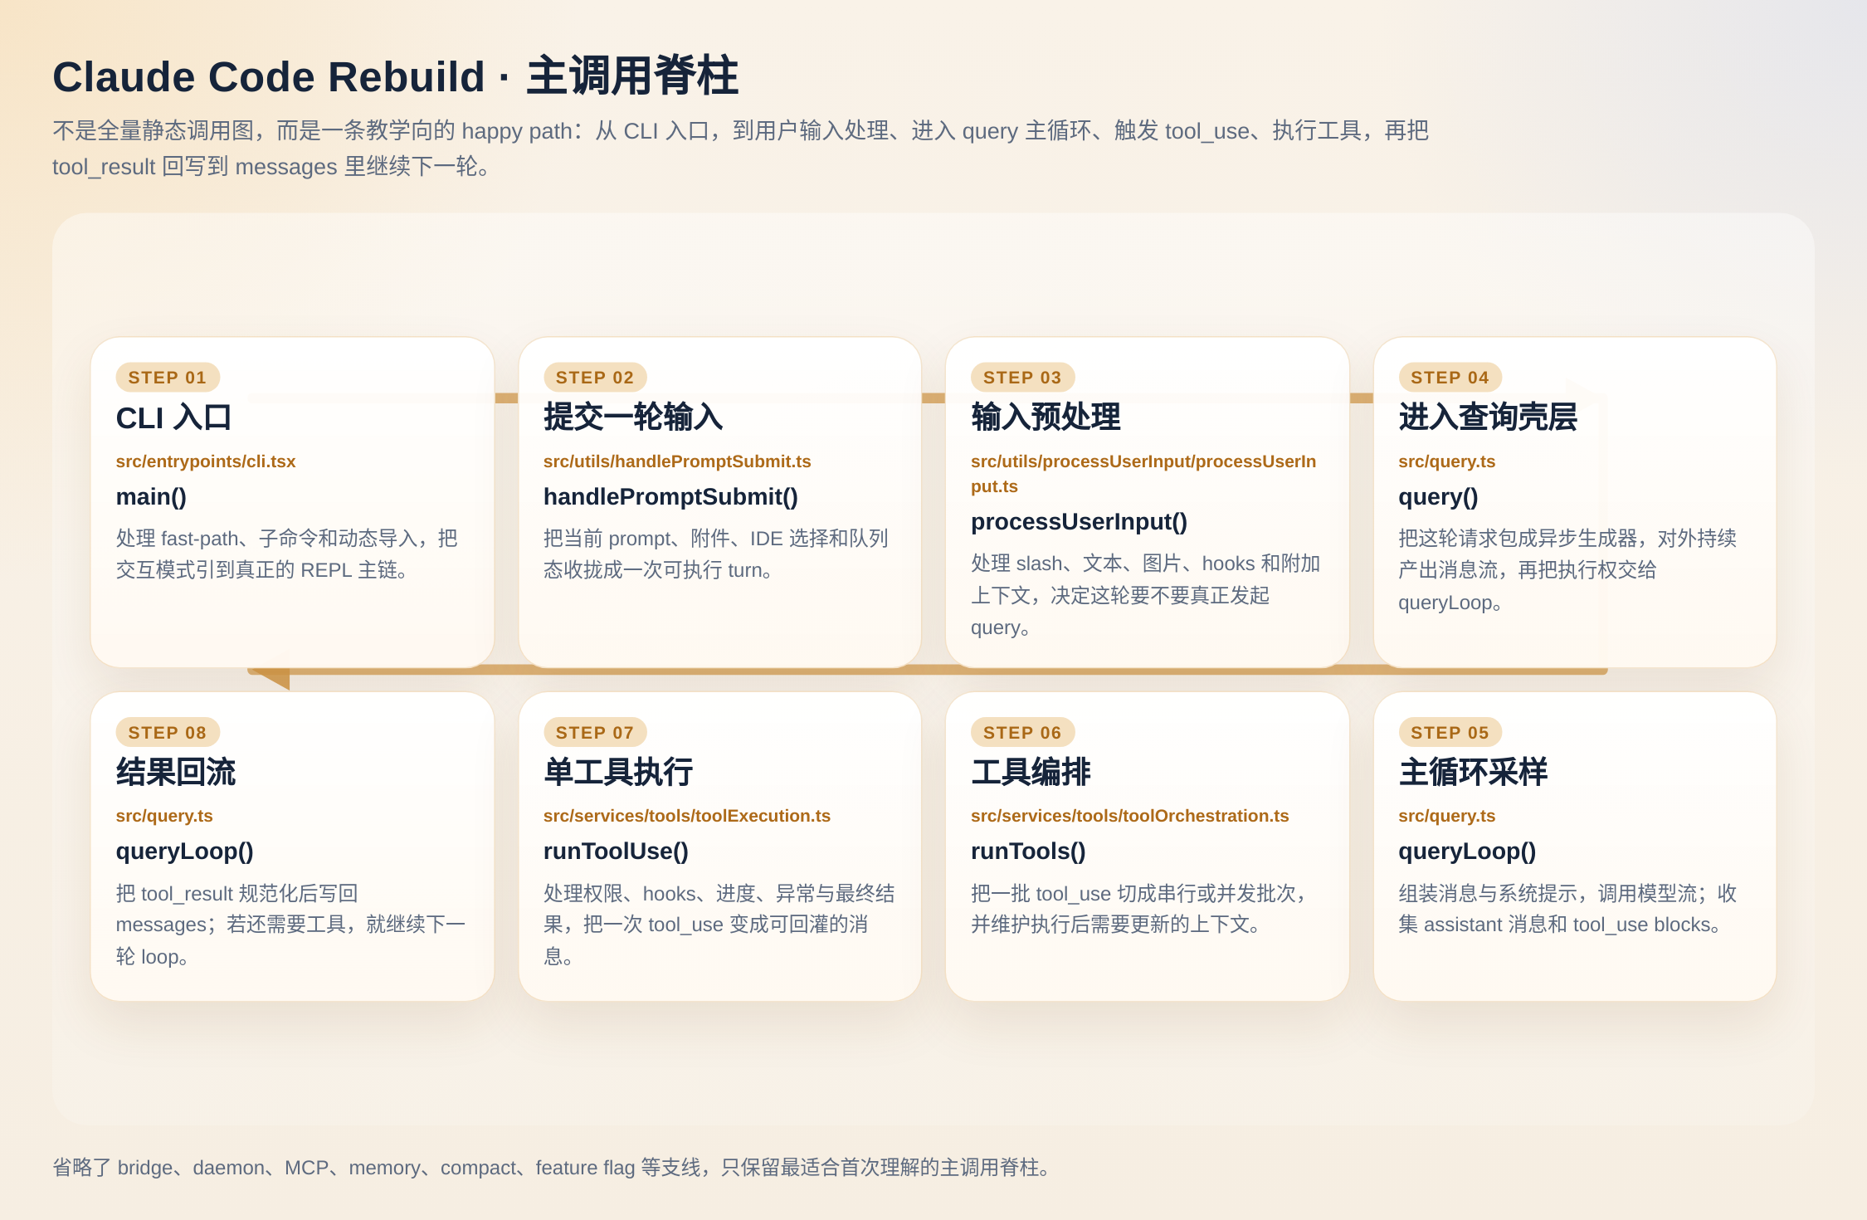Open src/query.ts in the STEP 04 card

[x=1446, y=461]
